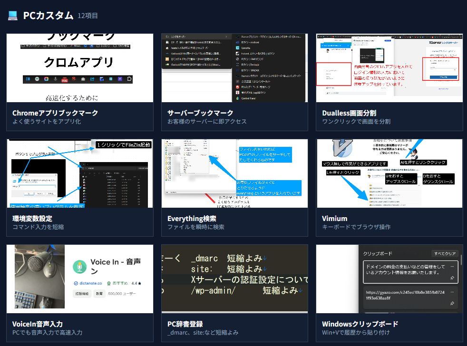Expand the レンタルサーバー bookmark folder
Viewport: 467px width, 346px height.
[179, 36]
